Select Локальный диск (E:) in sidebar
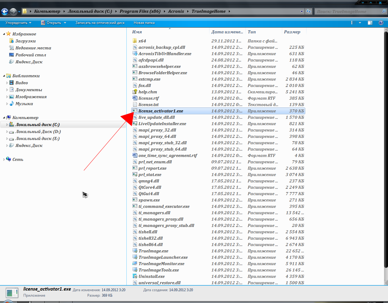 click(37, 138)
